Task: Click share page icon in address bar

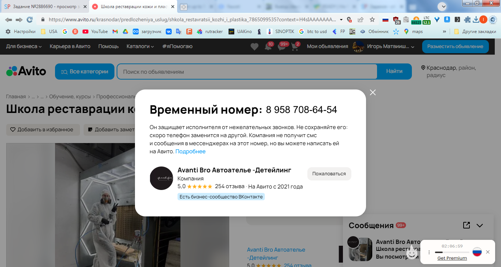Action: click(x=361, y=19)
